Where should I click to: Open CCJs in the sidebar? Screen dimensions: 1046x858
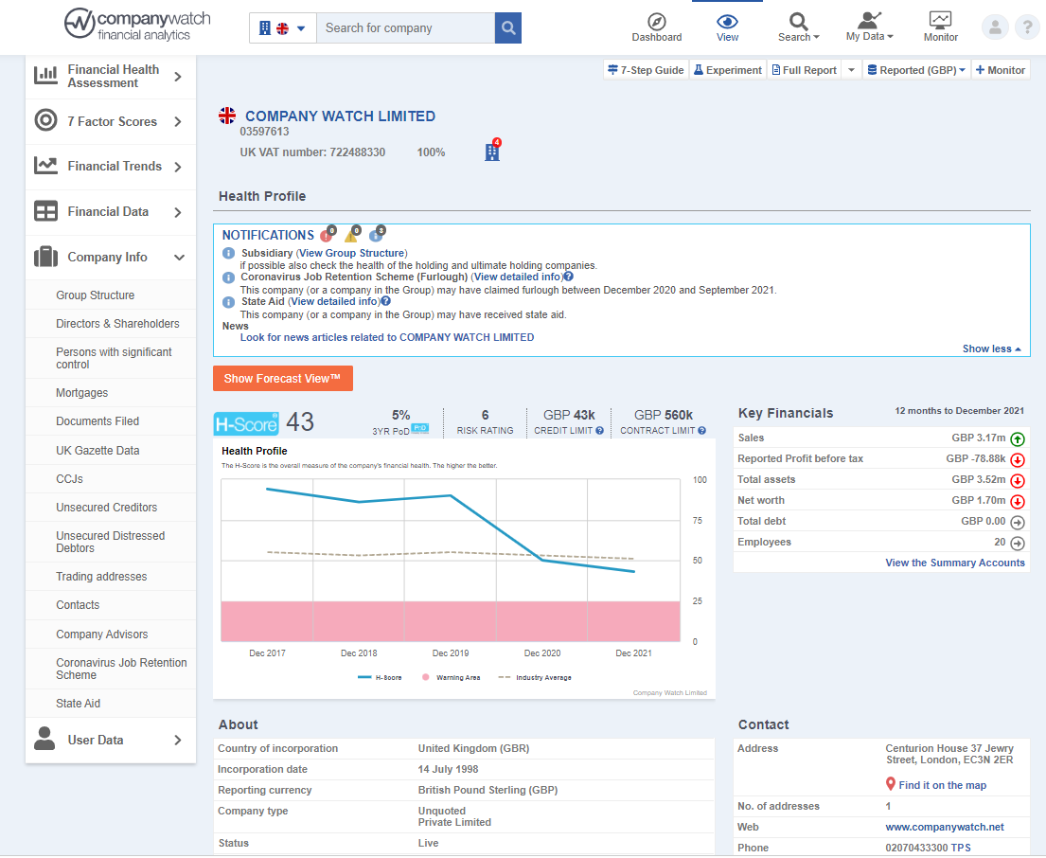pos(69,479)
